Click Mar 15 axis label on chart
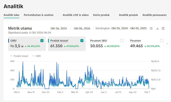Image resolution: width=171 pixels, height=102 pixels. click(x=75, y=92)
